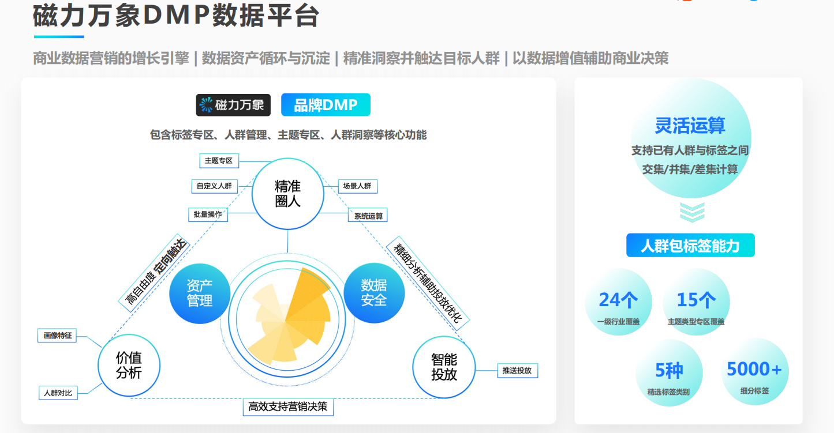
Task: Click the 磁力万象 logo badge
Action: [x=233, y=105]
